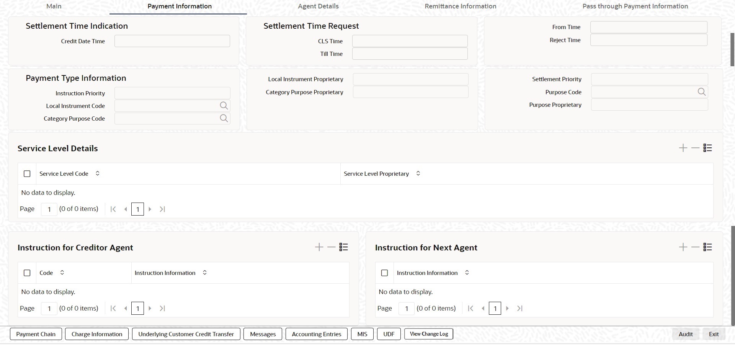Go to next page of Service Level Details
The width and height of the screenshot is (735, 345).
150,209
